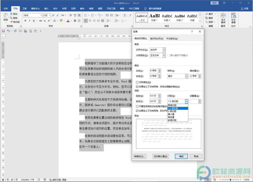Viewport: 253px width, 182px height.
Task: Select 多倍行距 in line spacing list
Action: coord(178,120)
